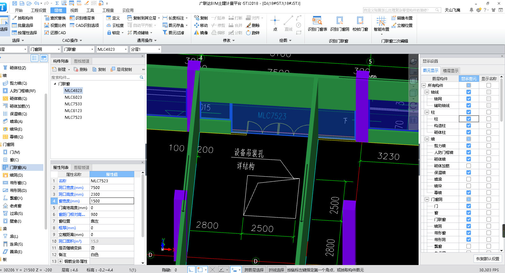Click 识别门窗表 recognize door-window table
Image resolution: width=505 pixels, height=273 pixels.
pyautogui.click(x=317, y=24)
